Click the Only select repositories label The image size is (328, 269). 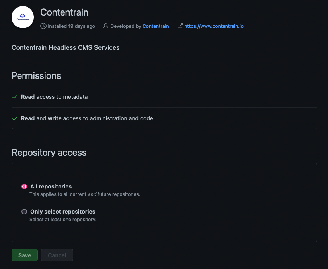coord(63,212)
